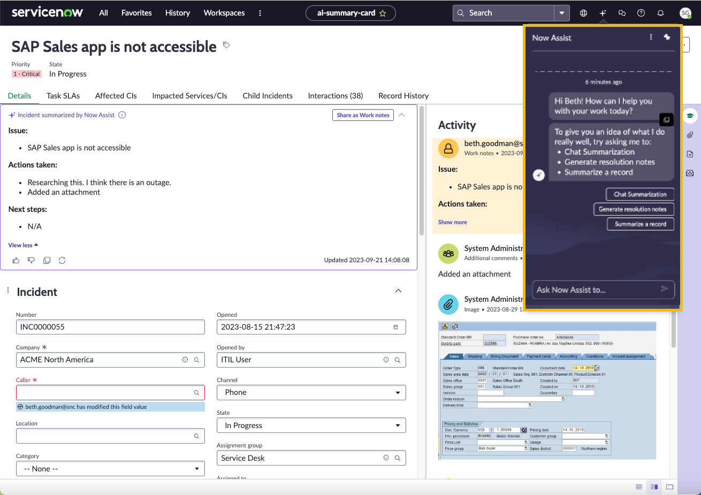Open the SG user avatar menu

coord(685,13)
